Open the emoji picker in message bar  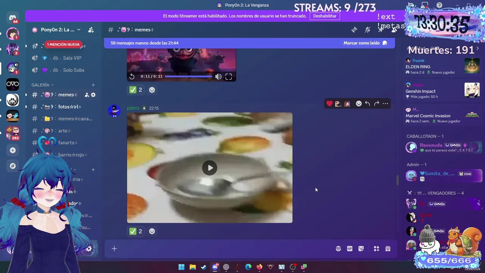(338, 249)
